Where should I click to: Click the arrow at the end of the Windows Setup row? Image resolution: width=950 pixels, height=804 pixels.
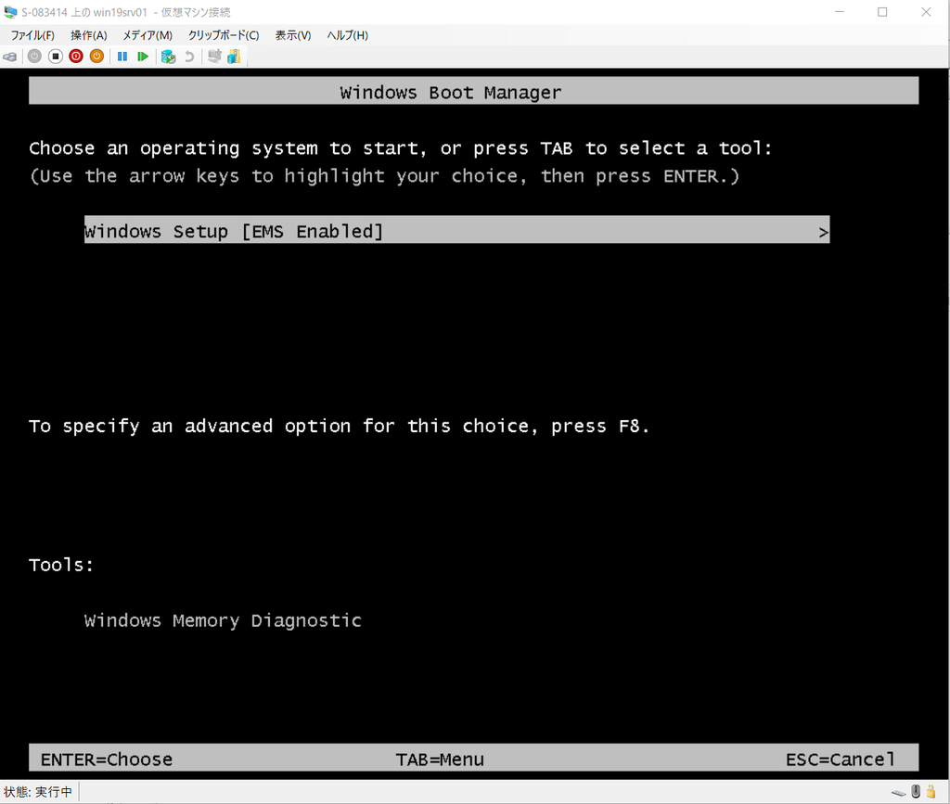pos(823,232)
